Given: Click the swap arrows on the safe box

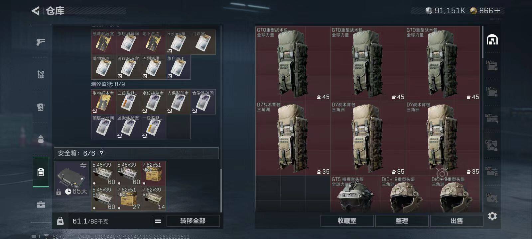Looking at the screenshot, I should [x=83, y=165].
